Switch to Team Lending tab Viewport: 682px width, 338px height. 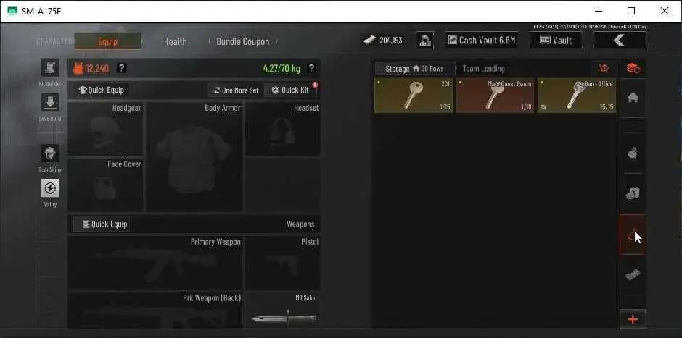484,69
